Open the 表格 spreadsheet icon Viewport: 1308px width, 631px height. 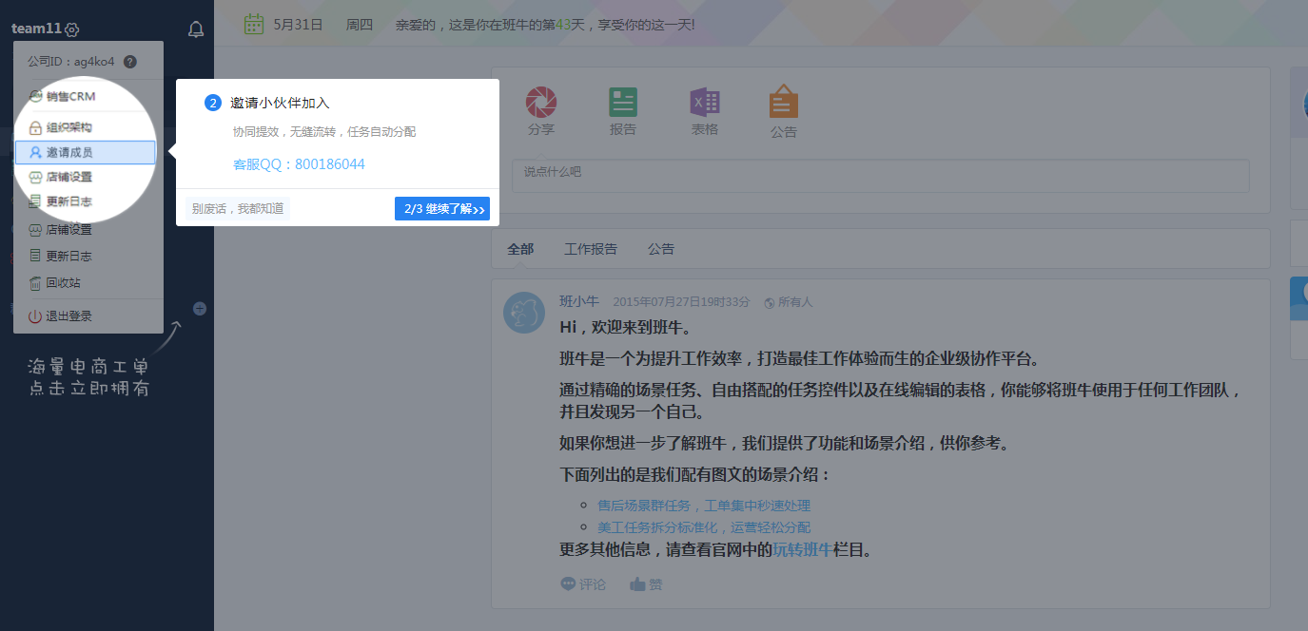pos(704,103)
